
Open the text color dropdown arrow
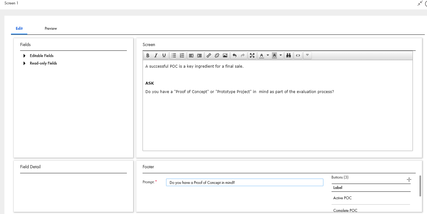coord(268,55)
